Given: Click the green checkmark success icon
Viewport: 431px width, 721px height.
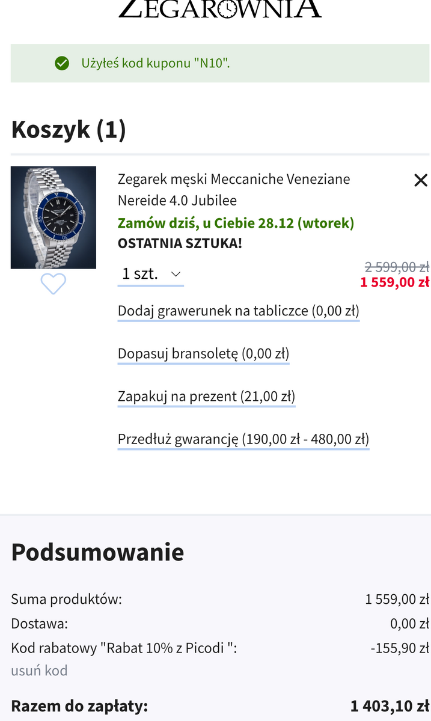Looking at the screenshot, I should 62,63.
